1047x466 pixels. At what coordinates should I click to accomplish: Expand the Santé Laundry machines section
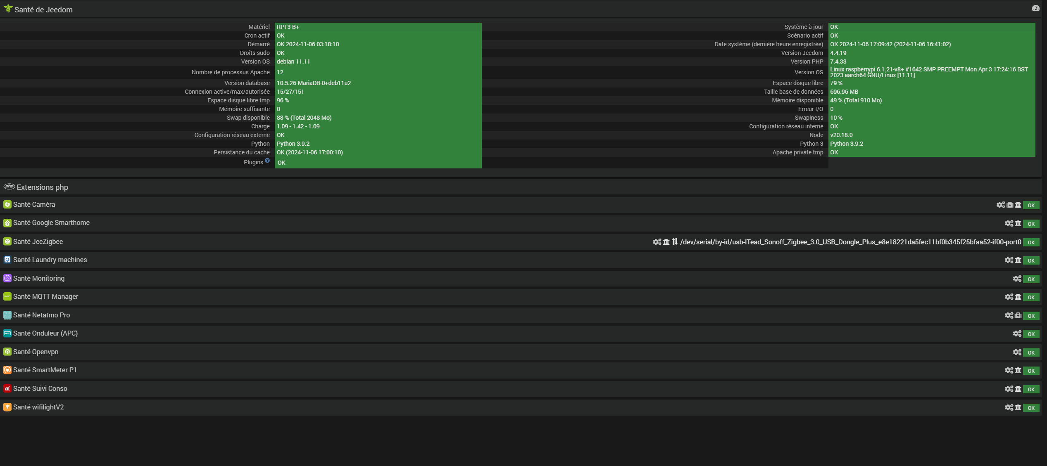50,260
